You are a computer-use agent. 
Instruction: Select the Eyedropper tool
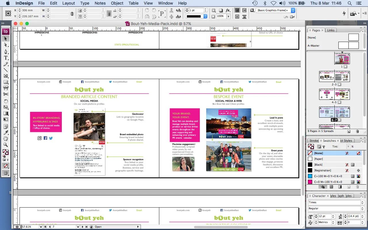point(6,133)
